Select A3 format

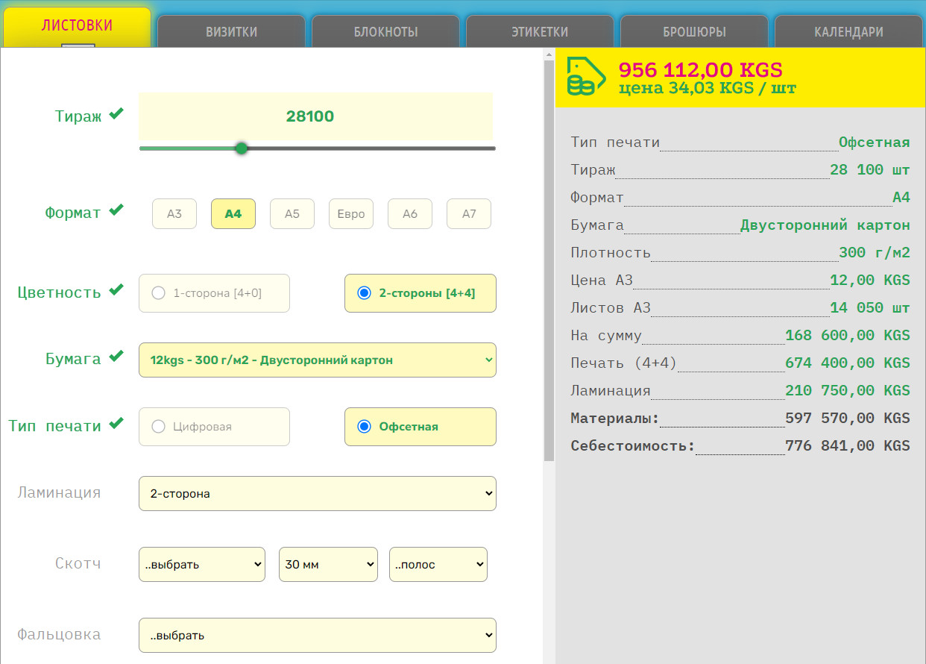click(x=174, y=214)
